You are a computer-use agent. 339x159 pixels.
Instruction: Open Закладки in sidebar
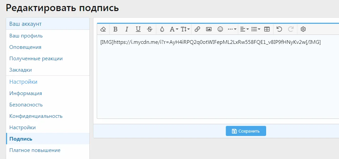[x=48, y=70]
